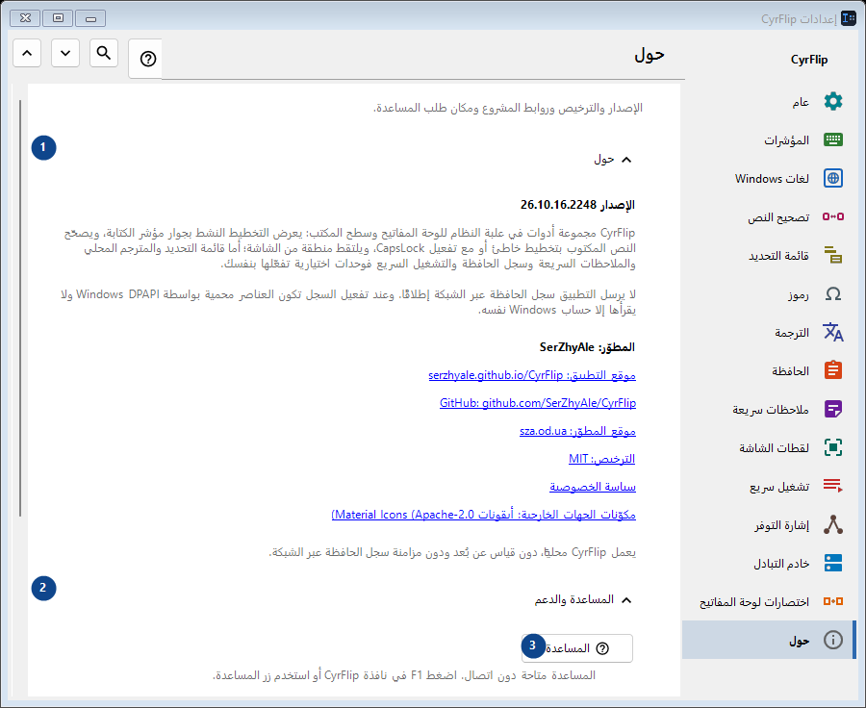Open the الترجمة translation icon
The width and height of the screenshot is (866, 708).
coord(833,333)
